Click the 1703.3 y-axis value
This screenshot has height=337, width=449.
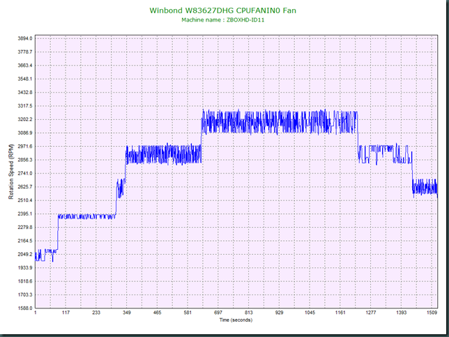[25, 295]
